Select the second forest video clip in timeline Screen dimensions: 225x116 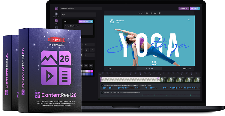180,80
